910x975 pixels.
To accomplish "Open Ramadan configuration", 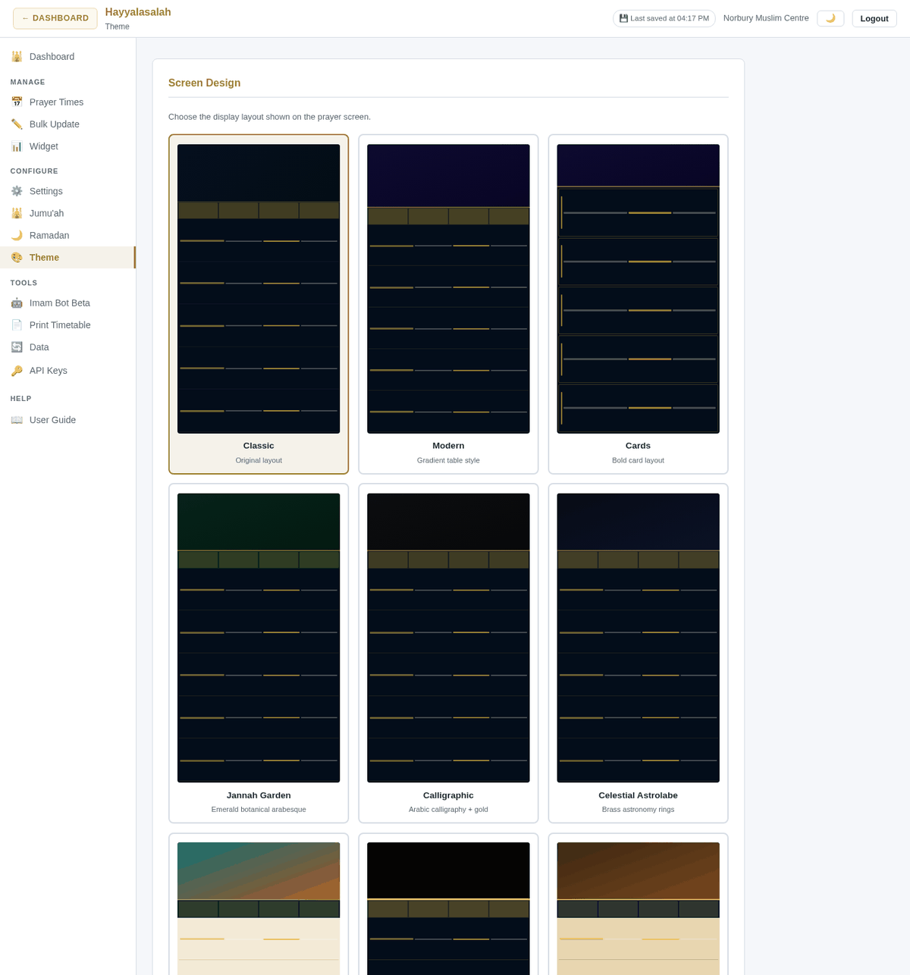I will (x=67, y=235).
